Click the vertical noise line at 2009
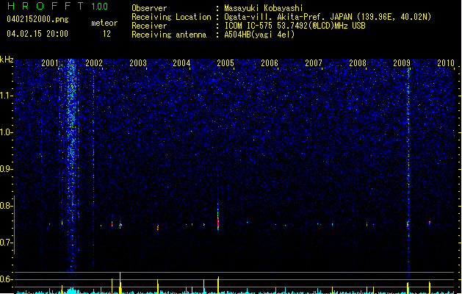Image resolution: width=462 pixels, height=294 pixels. point(408,171)
